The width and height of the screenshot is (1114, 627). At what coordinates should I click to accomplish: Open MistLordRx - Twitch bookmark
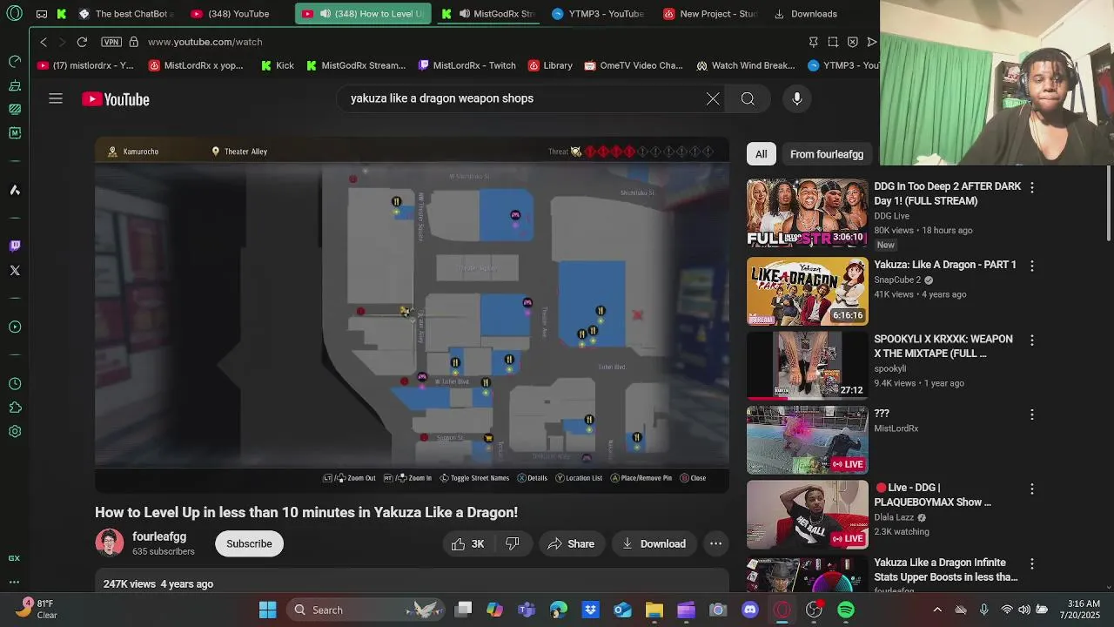coord(467,65)
